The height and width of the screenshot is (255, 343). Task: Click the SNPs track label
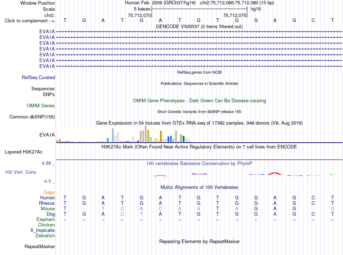(49, 94)
